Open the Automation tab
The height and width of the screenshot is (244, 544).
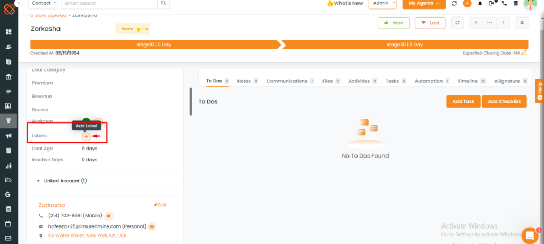pos(432,81)
